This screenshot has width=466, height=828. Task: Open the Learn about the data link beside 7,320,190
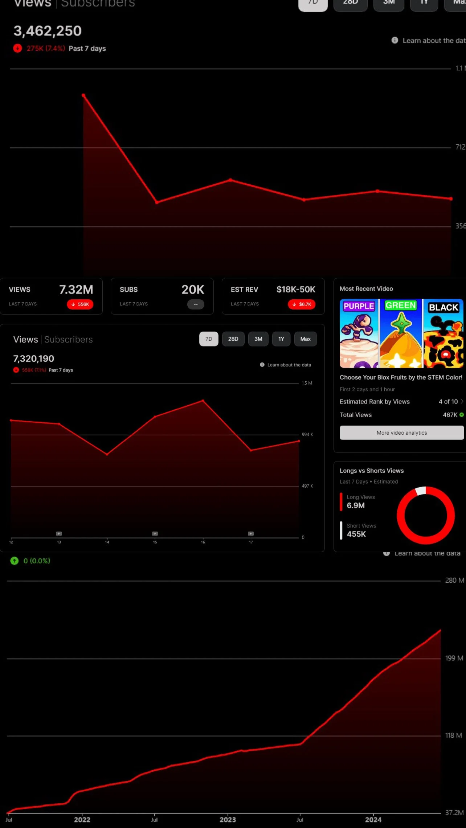pyautogui.click(x=289, y=365)
